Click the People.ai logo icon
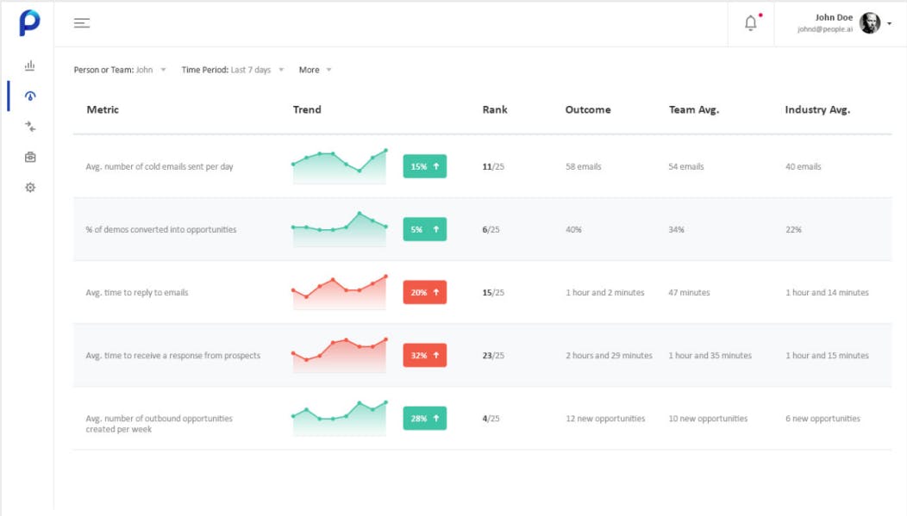This screenshot has width=907, height=516. coord(29,23)
